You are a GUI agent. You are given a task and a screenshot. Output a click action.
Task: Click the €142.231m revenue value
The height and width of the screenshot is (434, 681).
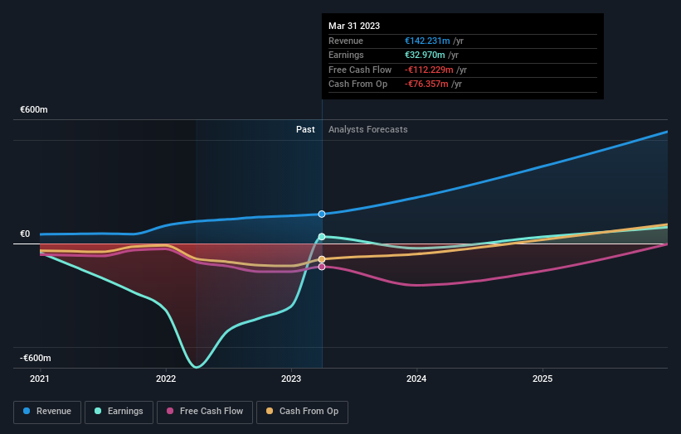(x=427, y=41)
